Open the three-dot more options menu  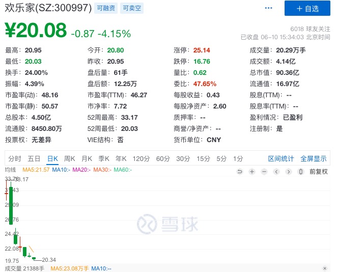coord(268,8)
